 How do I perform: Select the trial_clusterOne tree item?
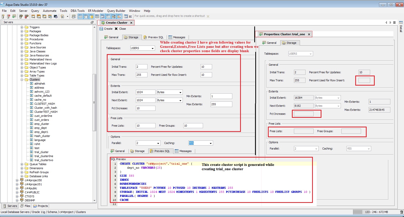[x=44, y=156]
